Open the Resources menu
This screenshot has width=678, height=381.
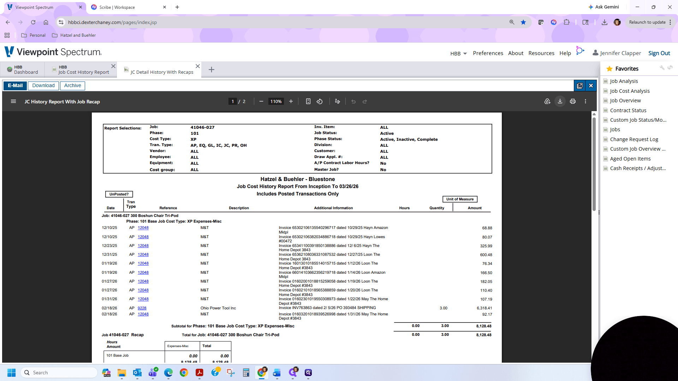point(541,53)
